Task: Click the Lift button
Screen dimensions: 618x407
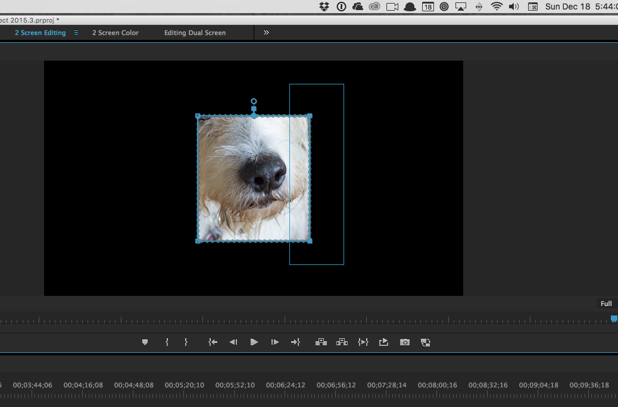Action: click(x=321, y=342)
